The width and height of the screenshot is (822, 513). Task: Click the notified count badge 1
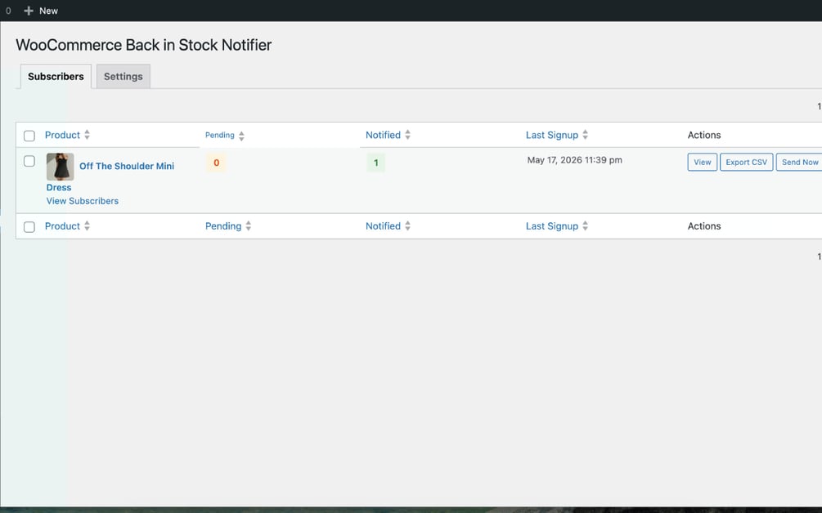[376, 163]
